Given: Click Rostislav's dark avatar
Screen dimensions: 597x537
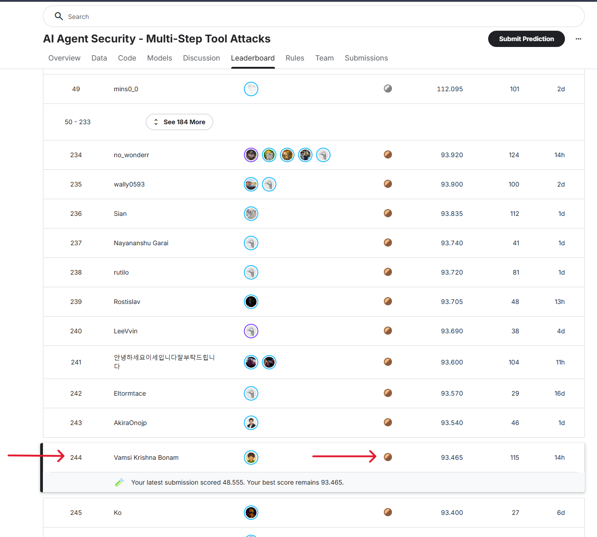Looking at the screenshot, I should point(251,302).
